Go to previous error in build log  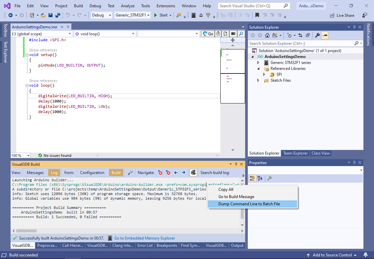[x=160, y=173]
